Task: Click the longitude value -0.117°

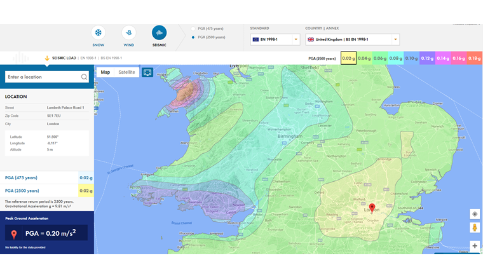Action: [53, 143]
